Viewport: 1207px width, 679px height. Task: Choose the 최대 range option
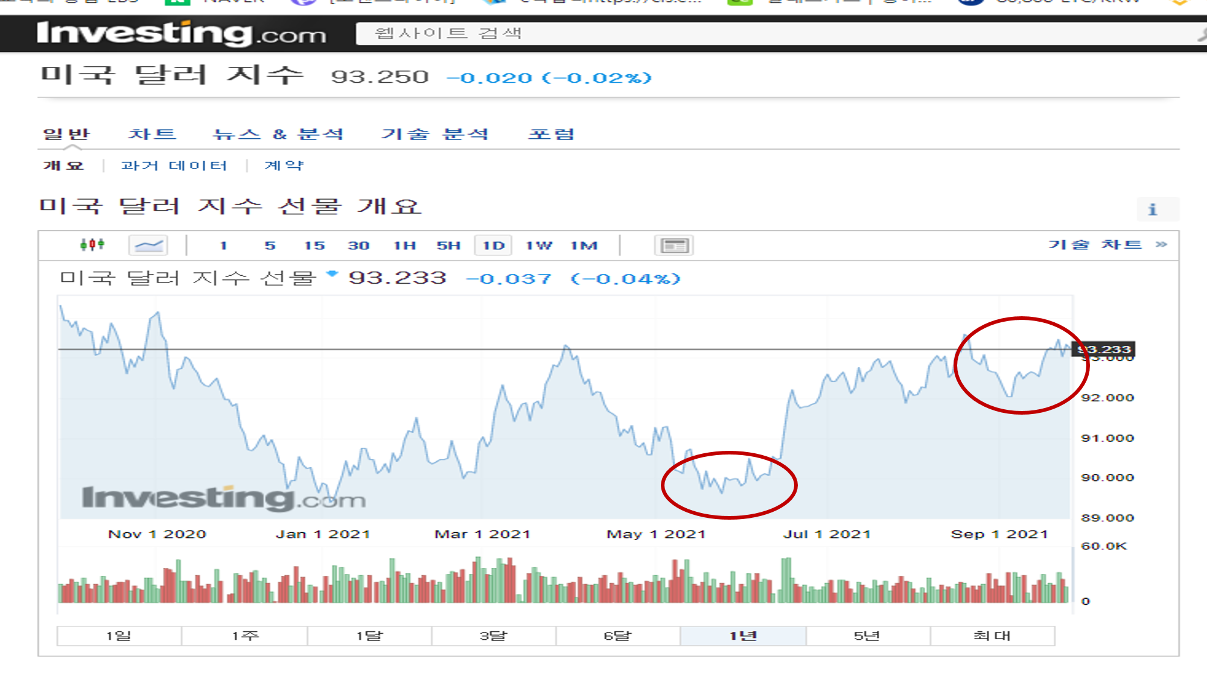coord(992,636)
